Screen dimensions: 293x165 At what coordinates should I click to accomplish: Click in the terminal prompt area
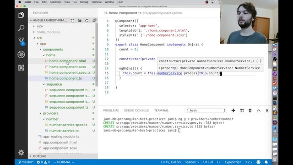179,130
